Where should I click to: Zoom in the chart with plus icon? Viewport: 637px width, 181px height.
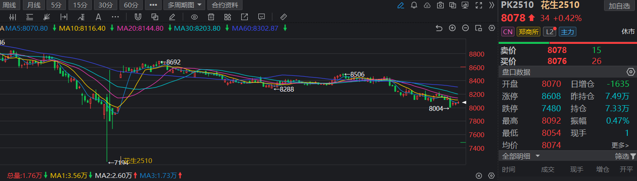(452, 28)
